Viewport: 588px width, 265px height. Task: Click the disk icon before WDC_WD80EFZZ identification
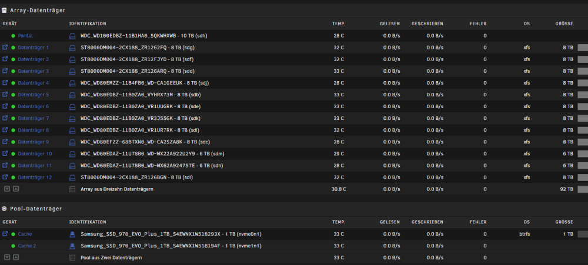pos(72,142)
